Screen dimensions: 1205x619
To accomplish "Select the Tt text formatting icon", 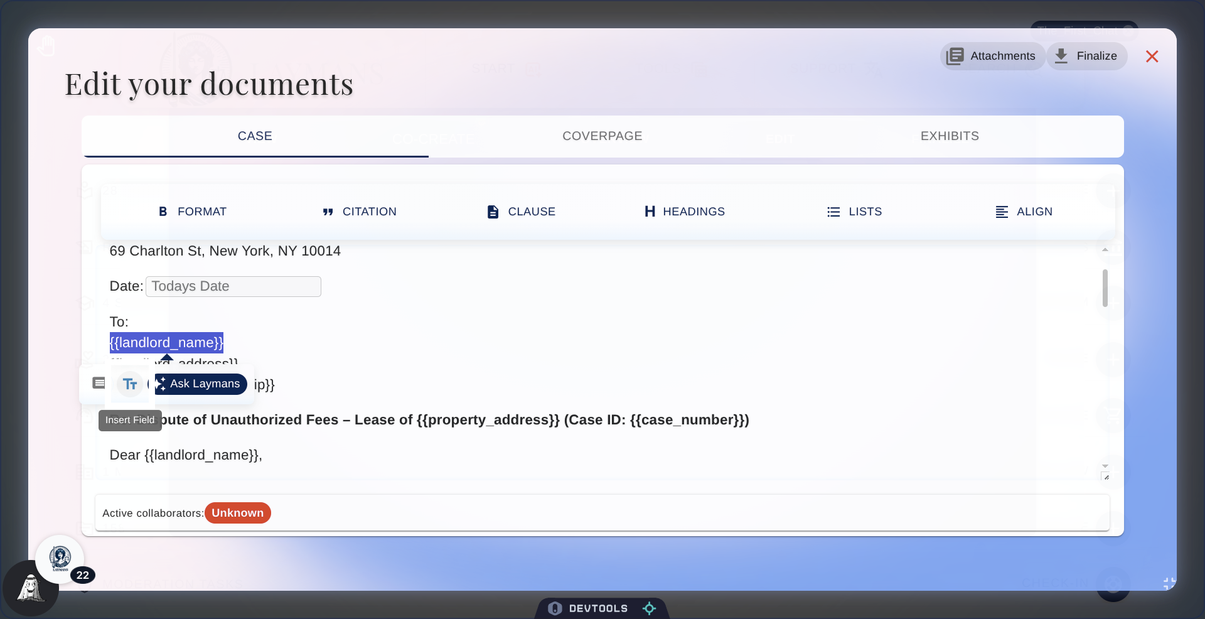I will [129, 384].
